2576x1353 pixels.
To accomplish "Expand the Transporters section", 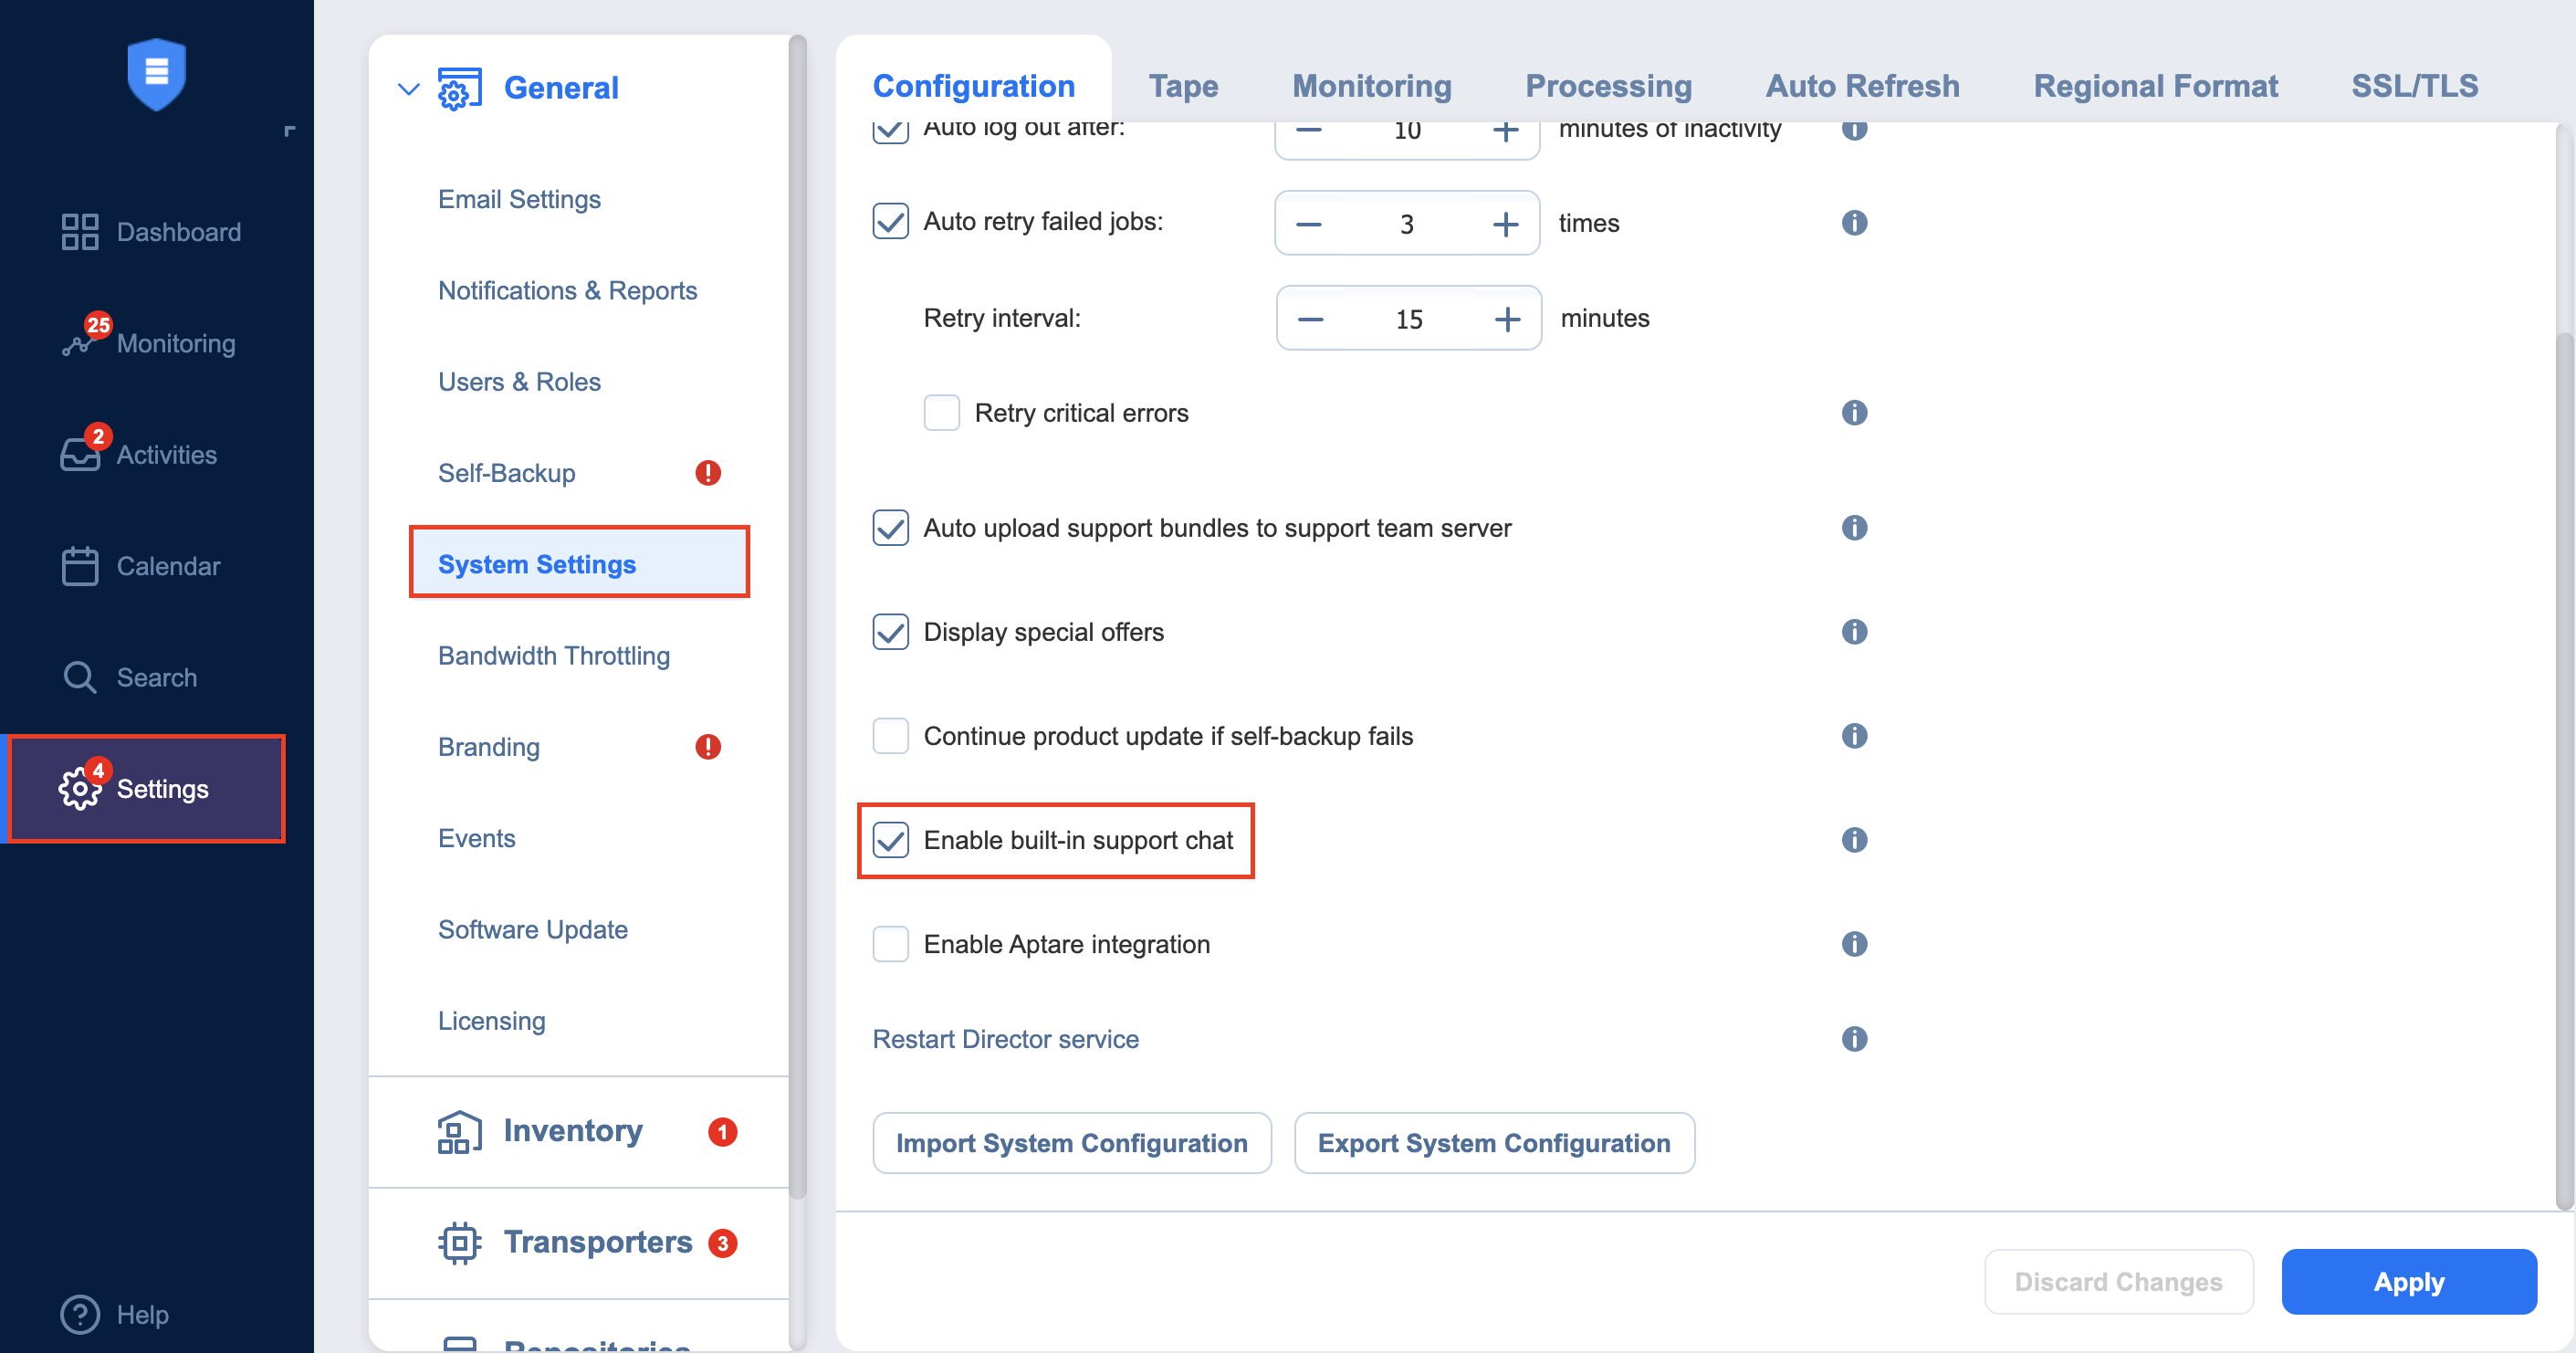I will tap(598, 1242).
